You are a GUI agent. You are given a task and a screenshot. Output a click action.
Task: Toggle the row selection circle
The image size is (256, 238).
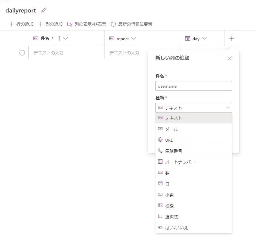coord(22,53)
